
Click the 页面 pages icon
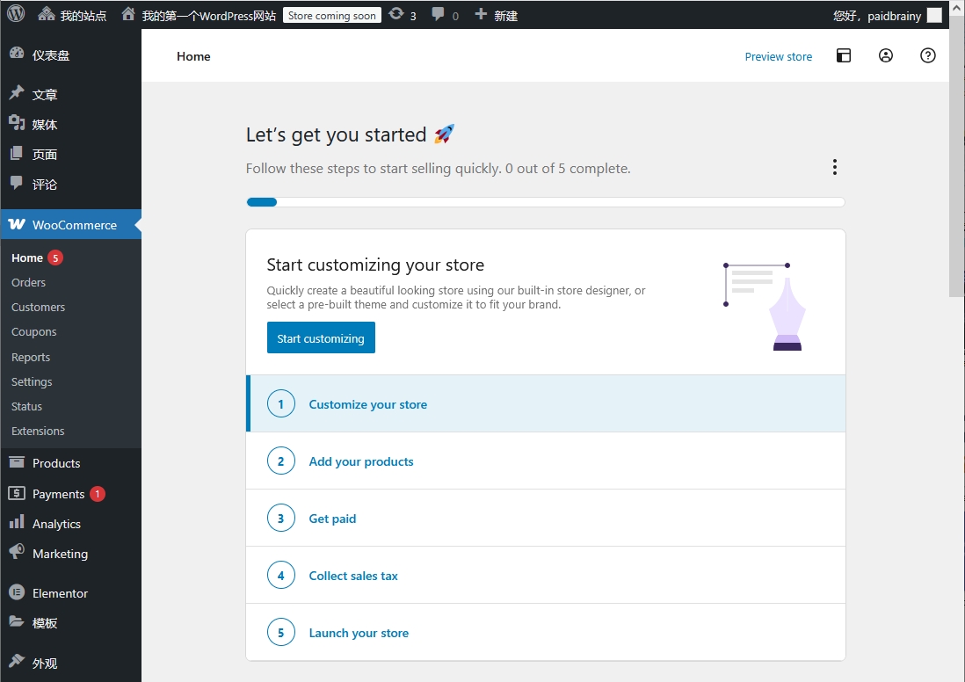(x=17, y=153)
